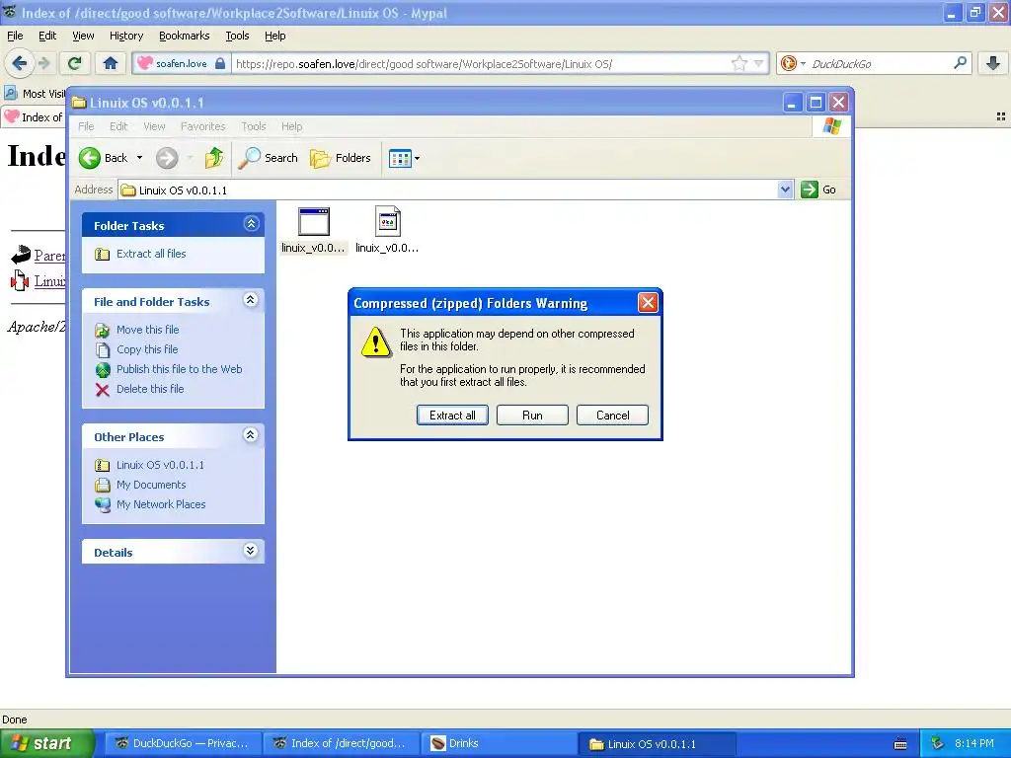Open My Documents in Other Places
Image resolution: width=1011 pixels, height=758 pixels.
(x=151, y=485)
